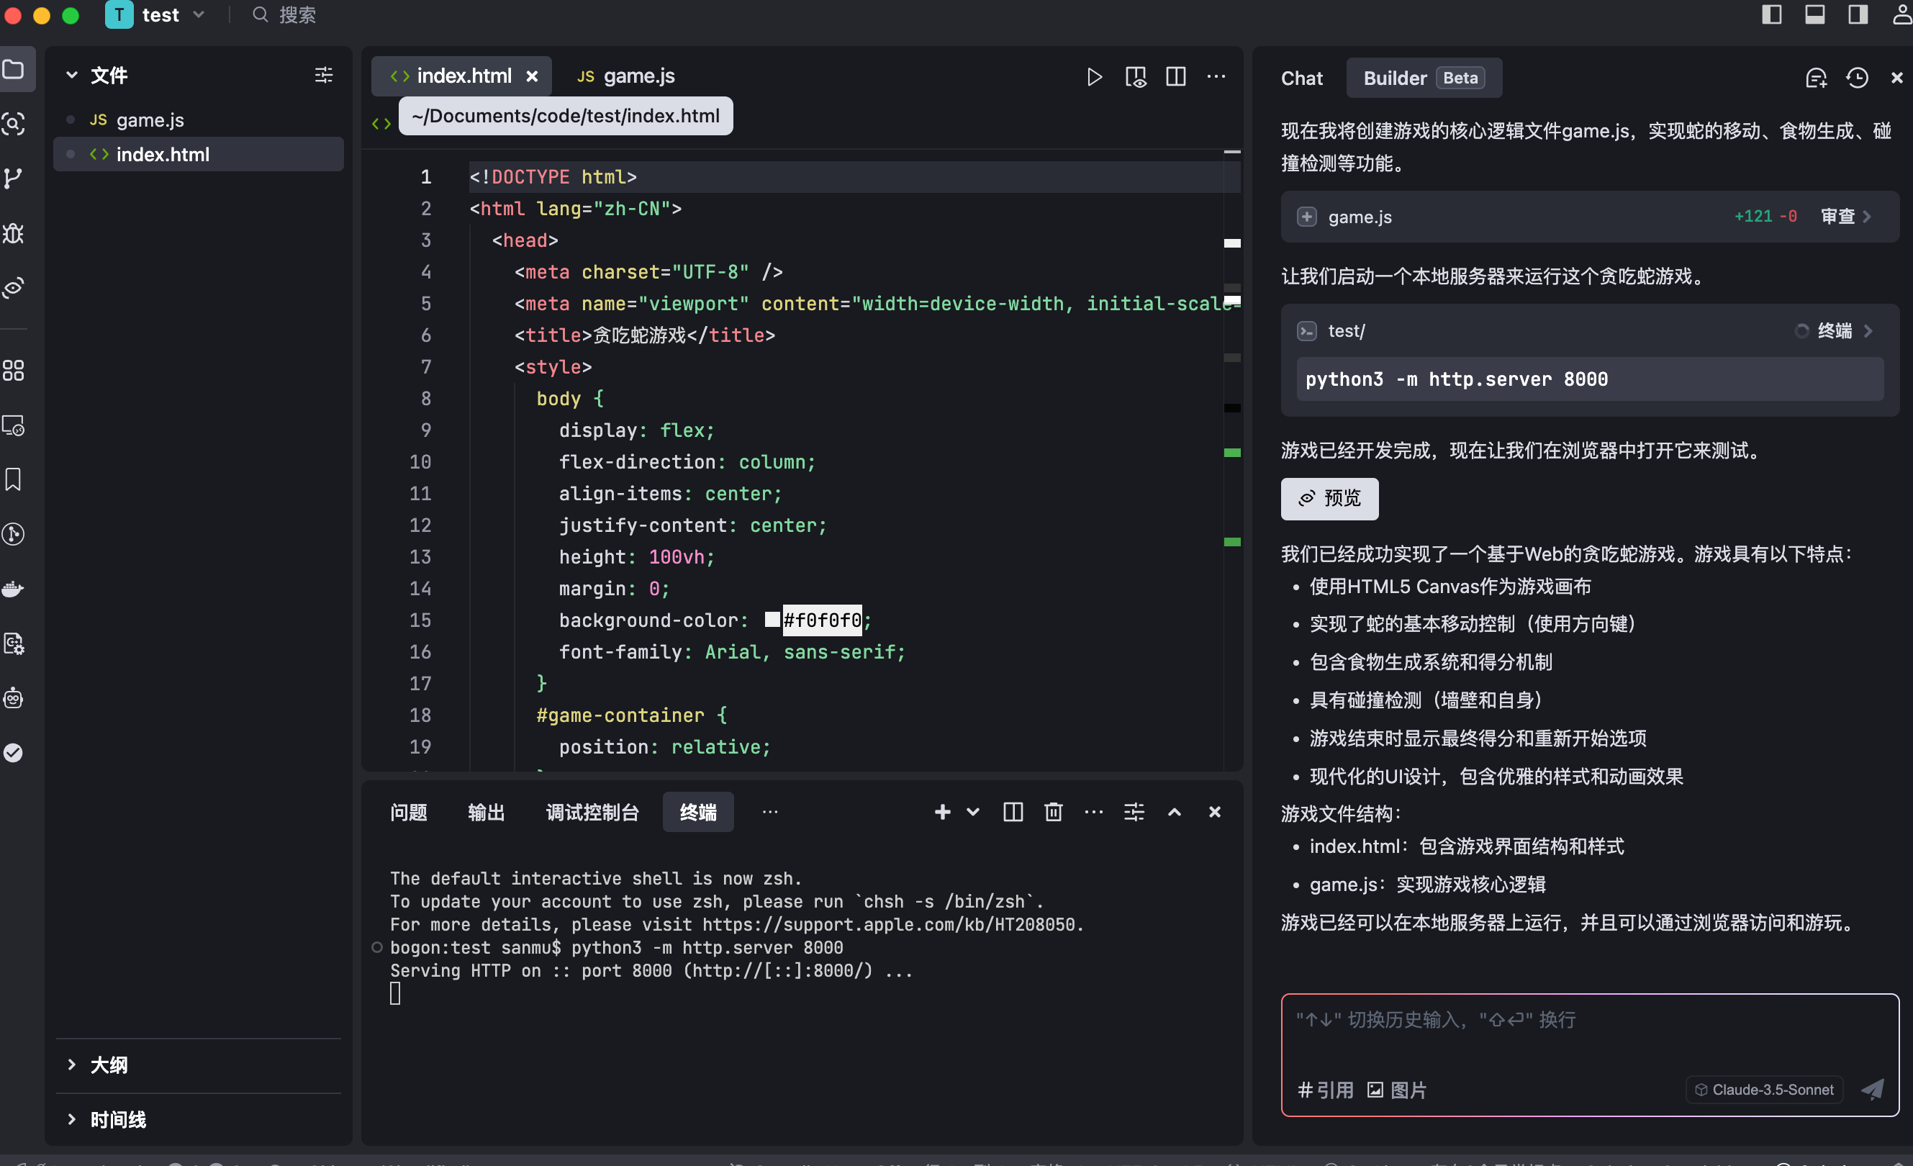Click the #f0f0f0 color swatch
The image size is (1913, 1166).
coord(772,620)
